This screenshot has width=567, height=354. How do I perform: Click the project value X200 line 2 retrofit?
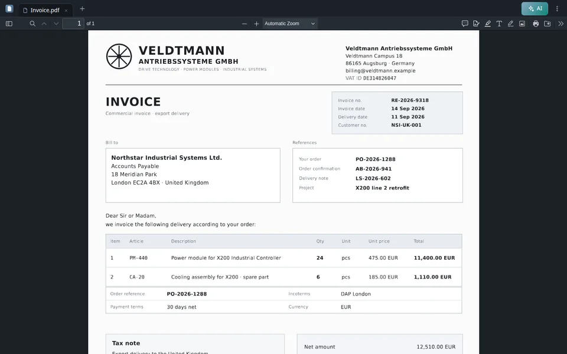382,188
